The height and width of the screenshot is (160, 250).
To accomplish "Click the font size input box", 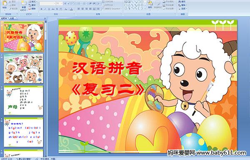I will 58,3.
